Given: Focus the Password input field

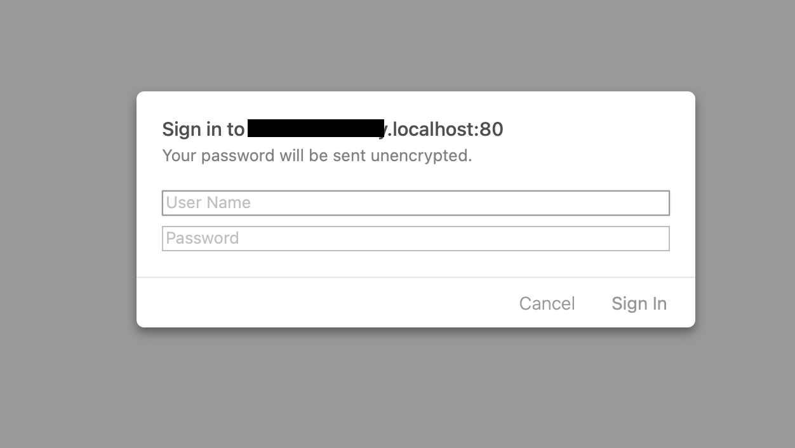Looking at the screenshot, I should tap(415, 239).
